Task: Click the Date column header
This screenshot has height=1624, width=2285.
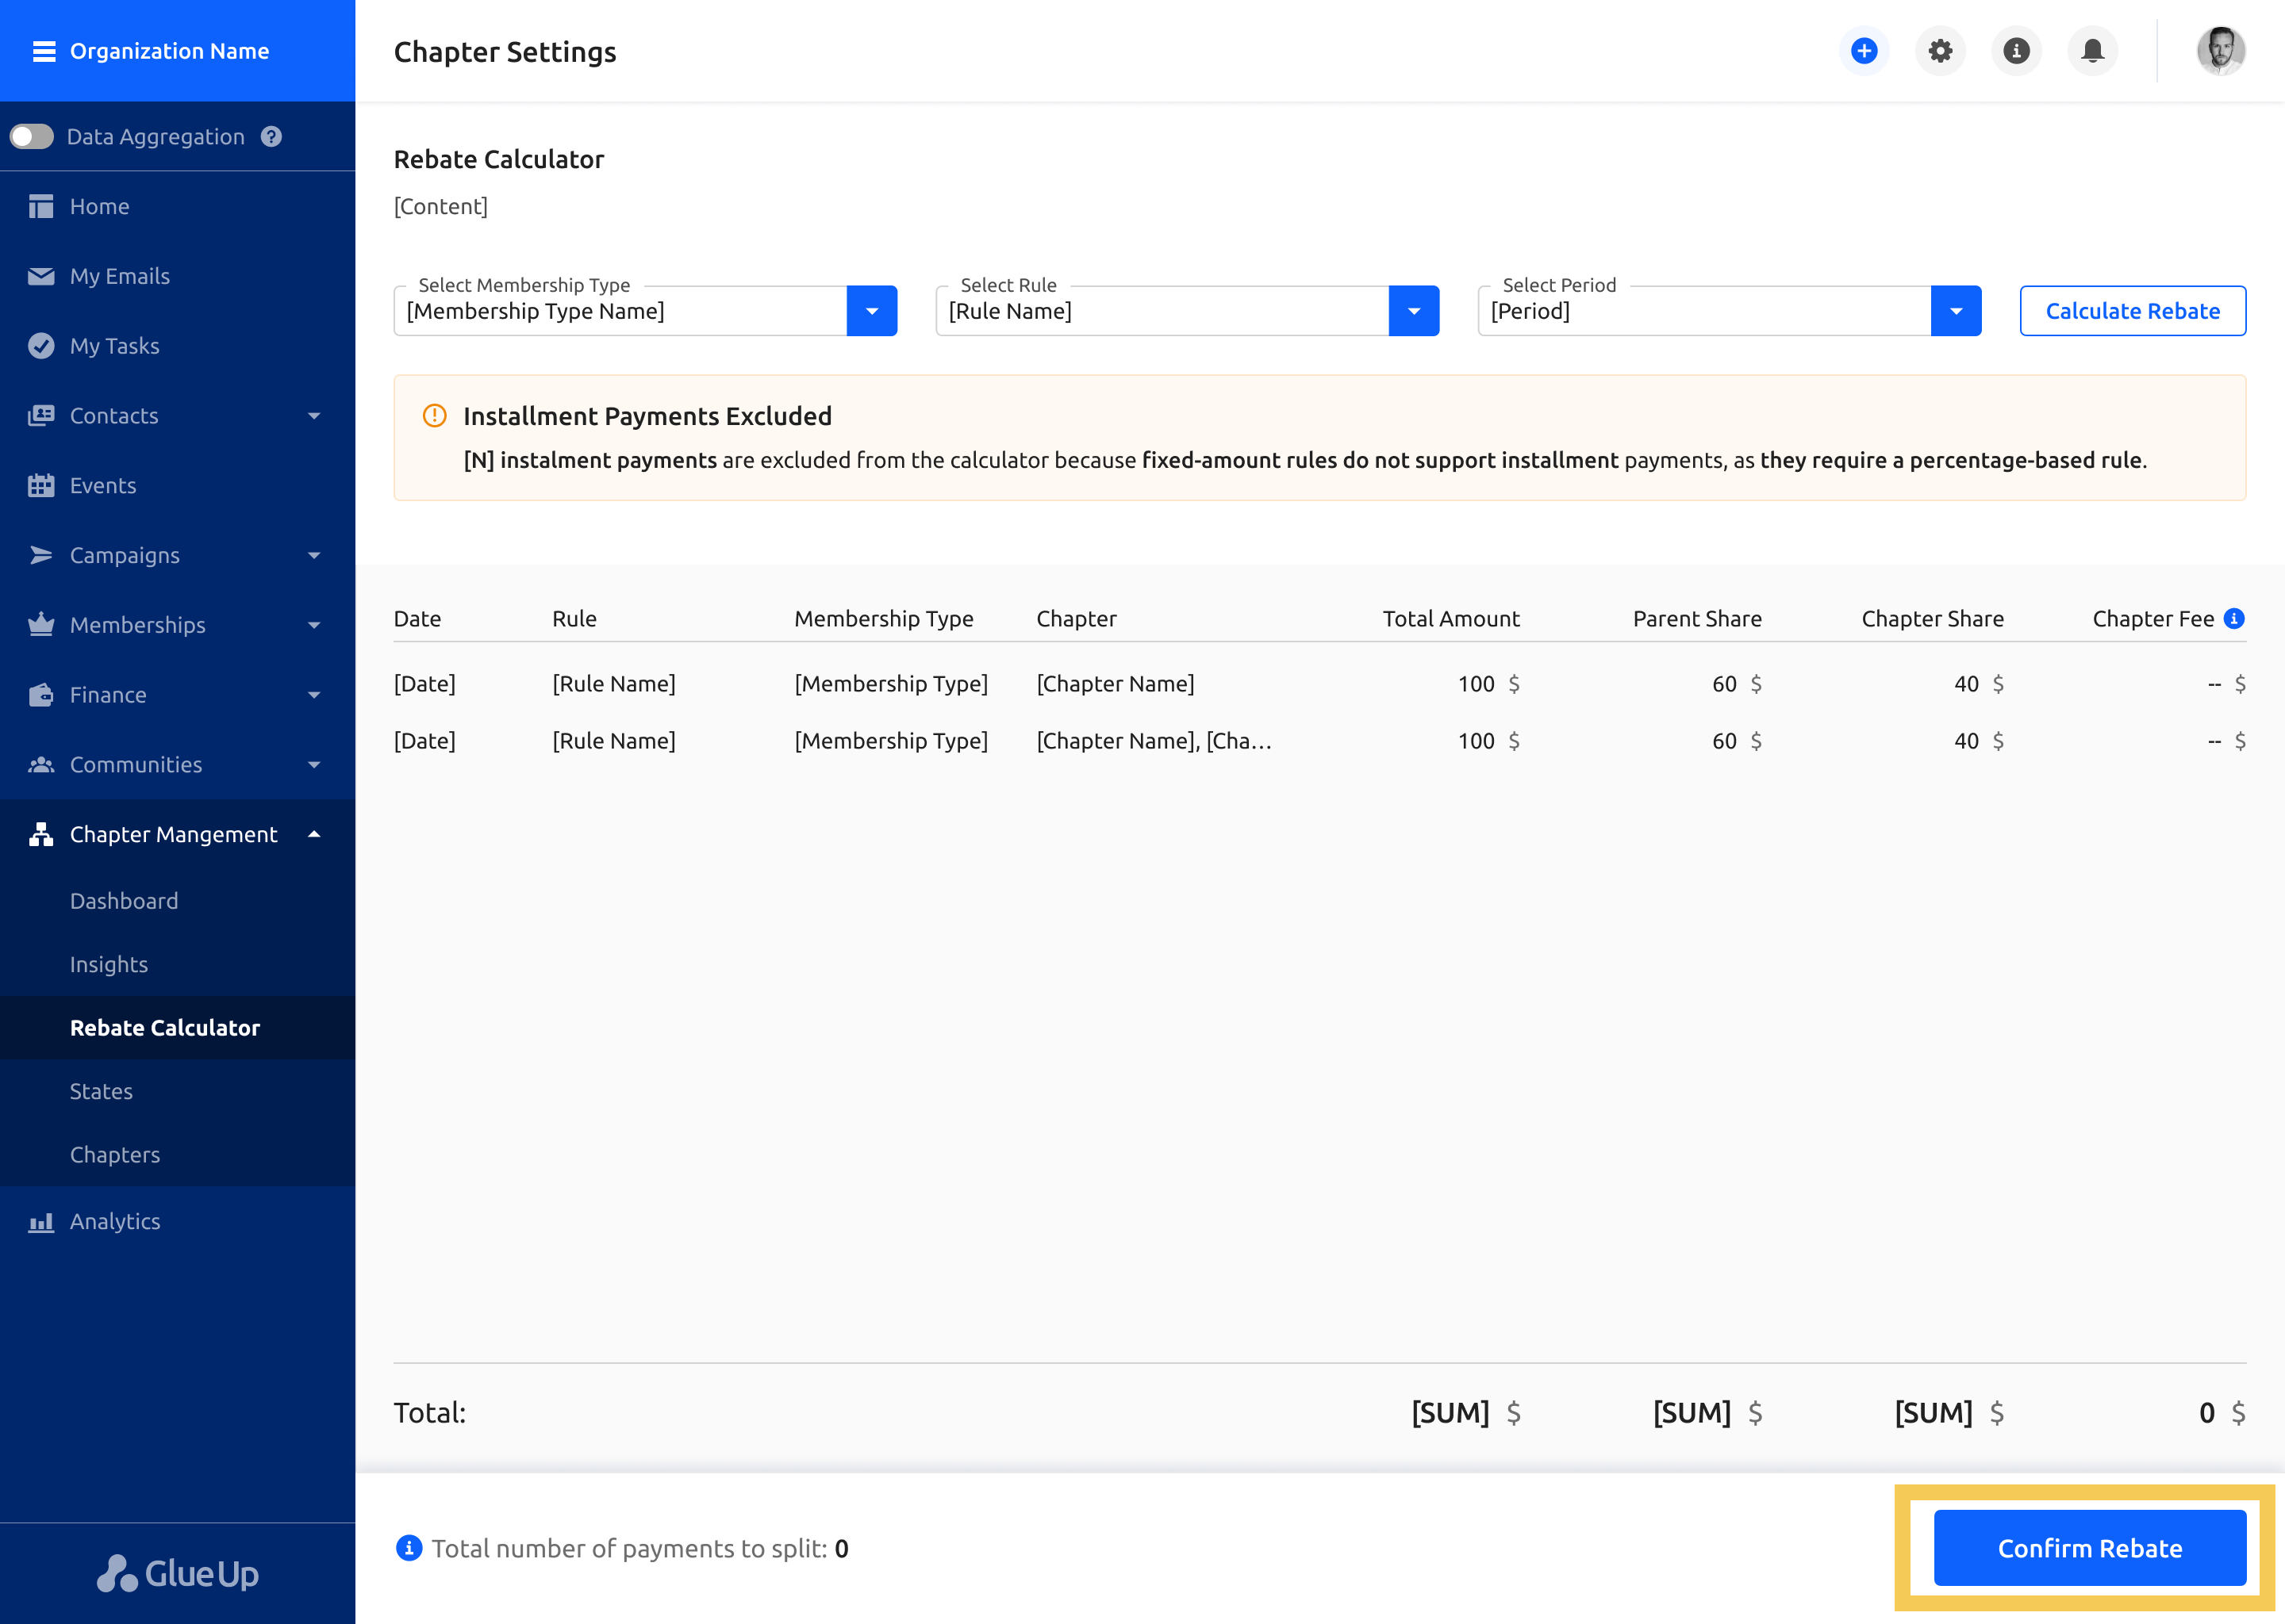Action: click(x=417, y=619)
